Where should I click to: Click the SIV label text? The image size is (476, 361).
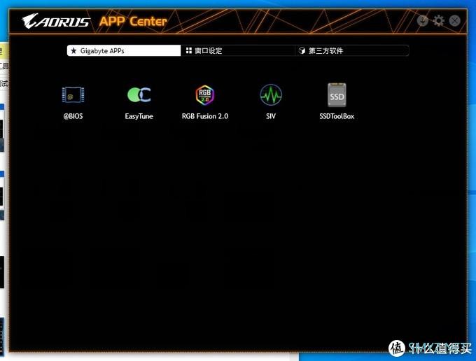point(271,116)
